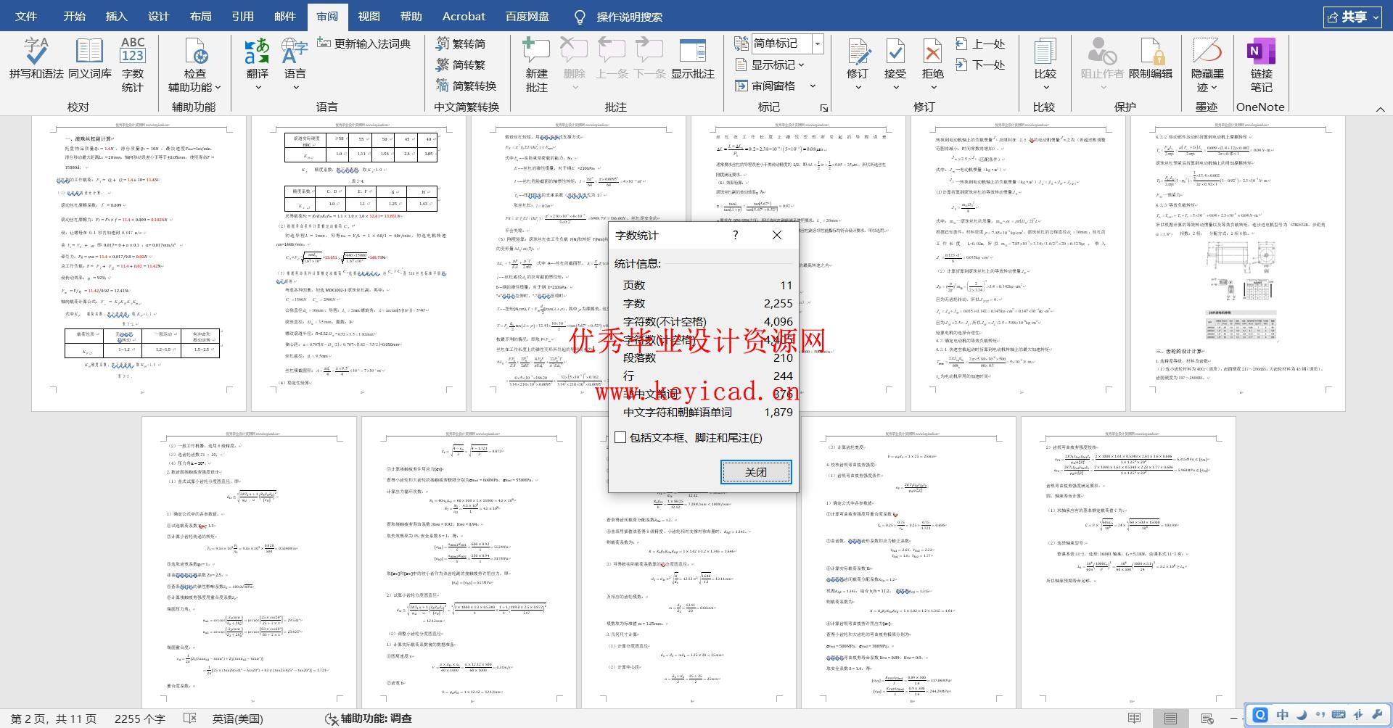Click the 翻译 translate icon
The height and width of the screenshot is (728, 1393).
[x=258, y=52]
